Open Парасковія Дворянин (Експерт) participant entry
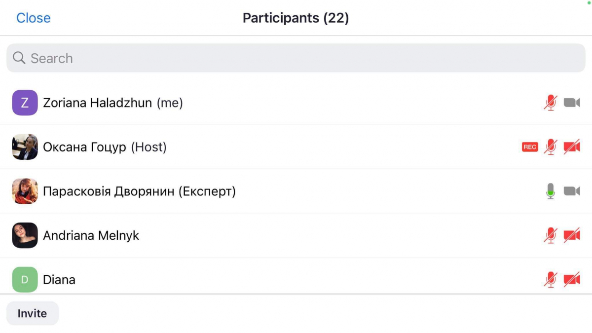 [296, 191]
